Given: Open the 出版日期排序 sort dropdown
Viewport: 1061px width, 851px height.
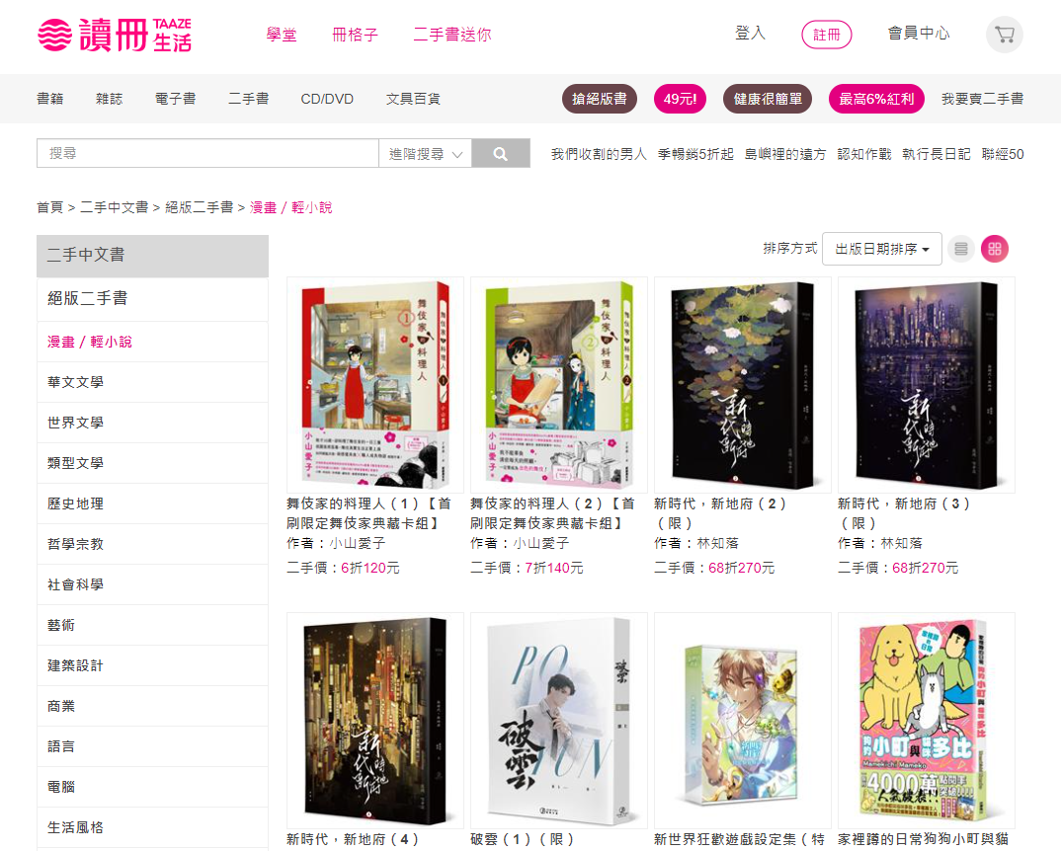Looking at the screenshot, I should tap(881, 249).
